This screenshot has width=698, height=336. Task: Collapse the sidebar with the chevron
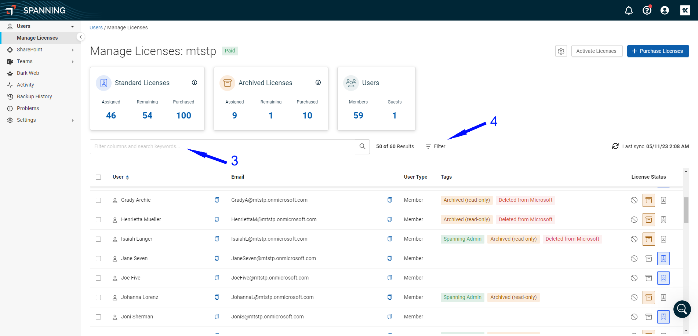point(81,37)
